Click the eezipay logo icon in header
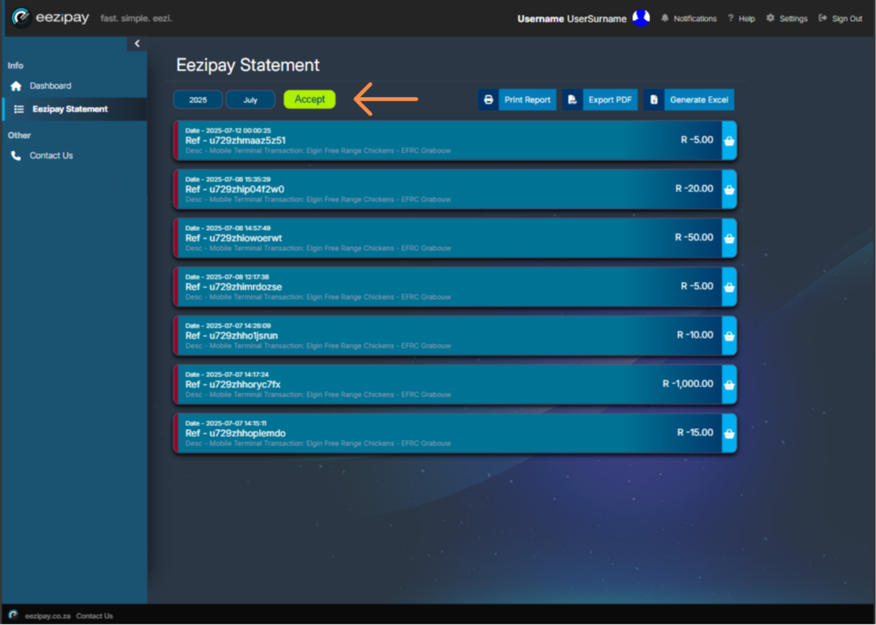The image size is (876, 625). (x=21, y=17)
